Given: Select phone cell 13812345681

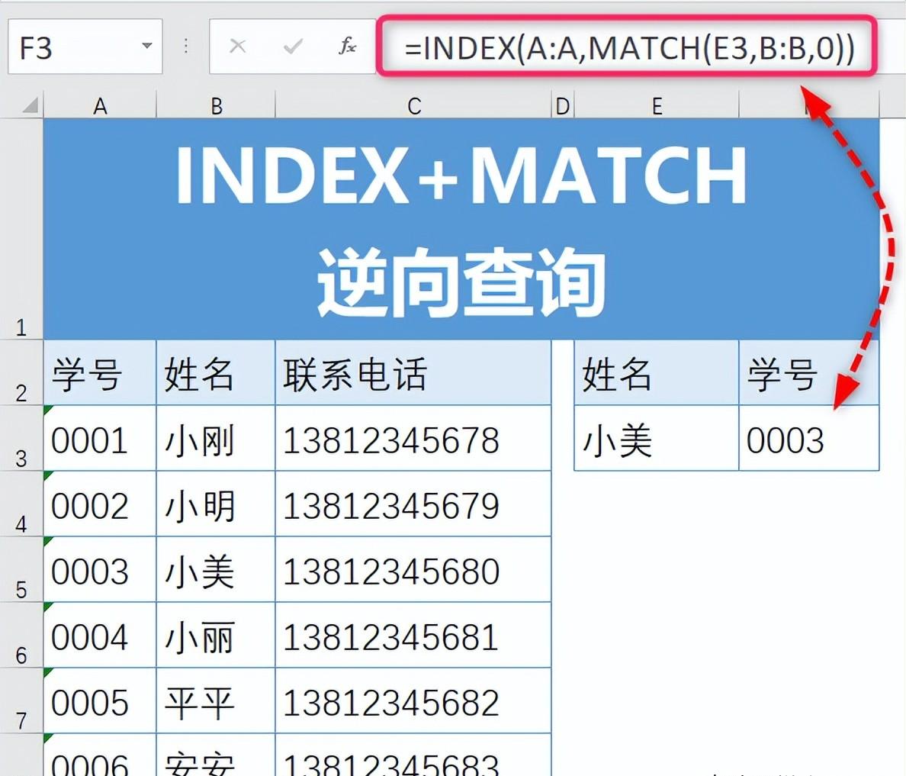Looking at the screenshot, I should click(x=413, y=635).
